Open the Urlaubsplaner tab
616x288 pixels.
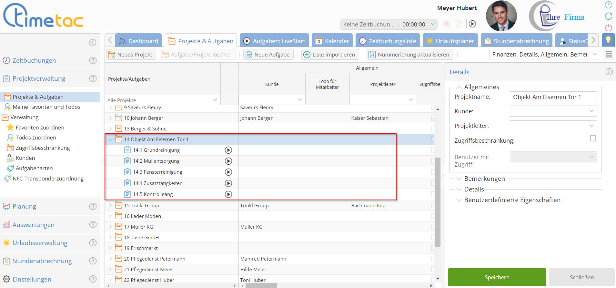click(x=450, y=41)
